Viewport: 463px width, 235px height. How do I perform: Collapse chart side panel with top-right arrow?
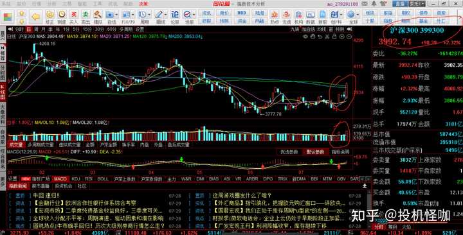tap(350, 29)
